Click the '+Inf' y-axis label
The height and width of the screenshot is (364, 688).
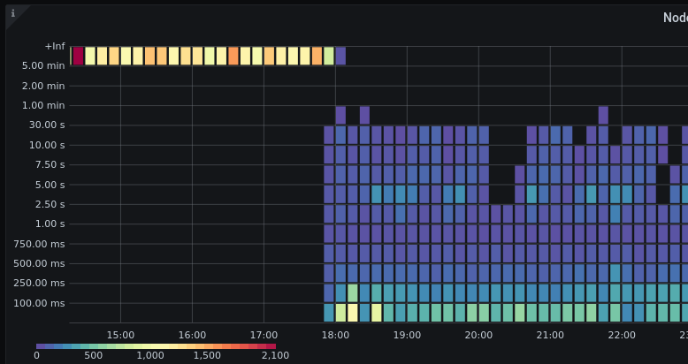click(55, 46)
